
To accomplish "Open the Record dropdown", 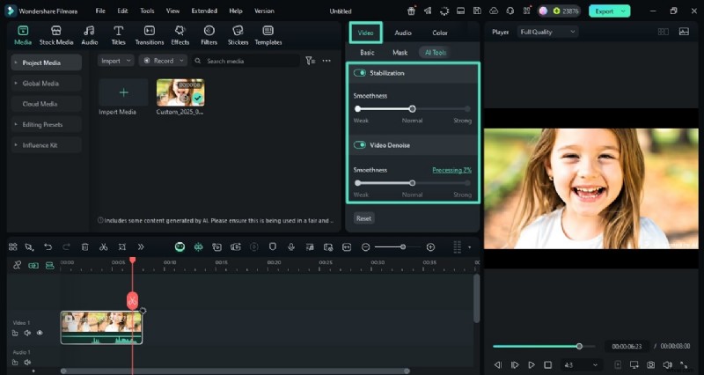I will point(163,61).
